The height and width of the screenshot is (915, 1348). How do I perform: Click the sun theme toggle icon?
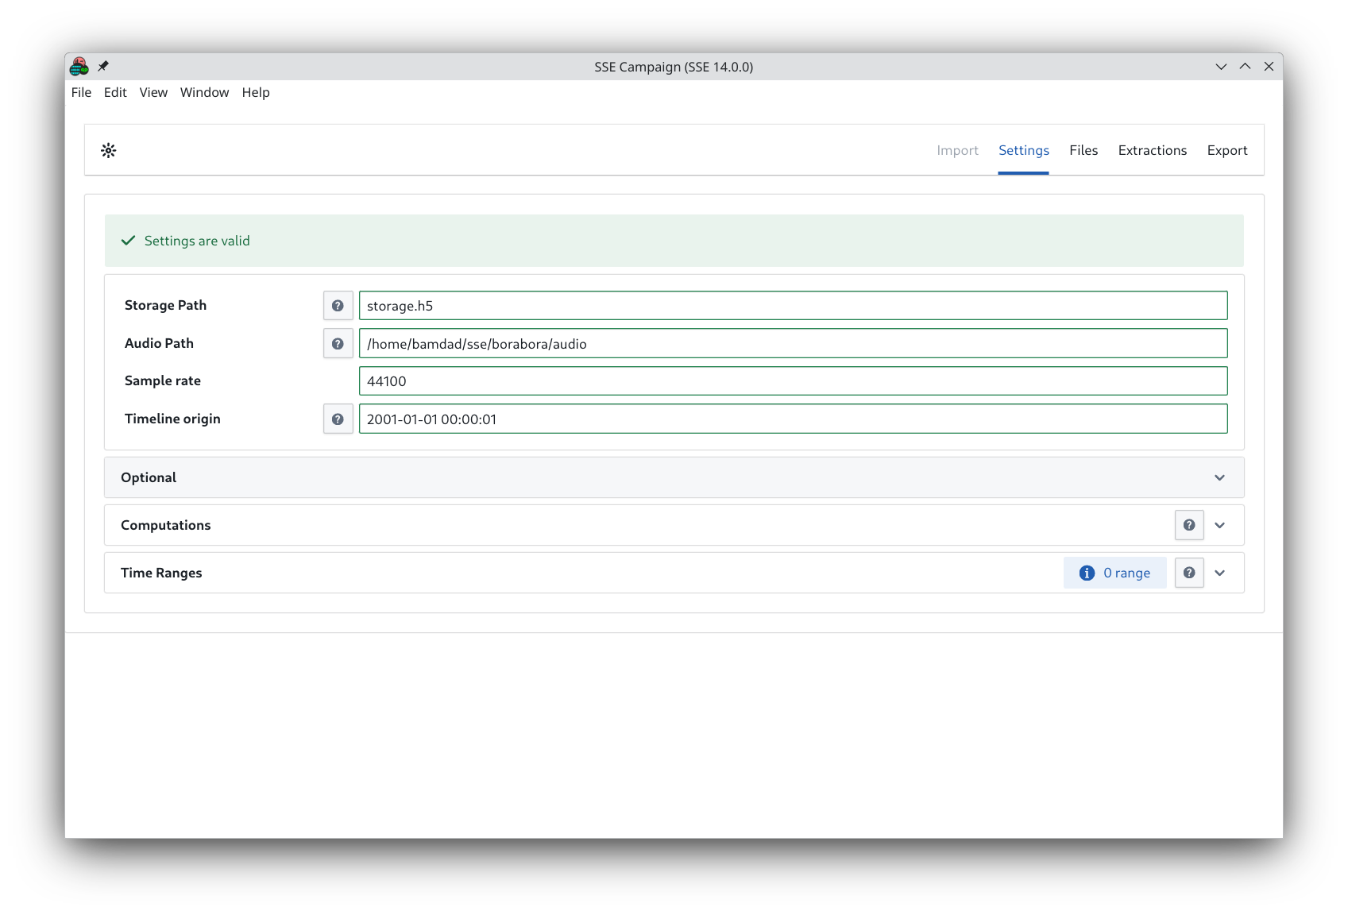(109, 150)
